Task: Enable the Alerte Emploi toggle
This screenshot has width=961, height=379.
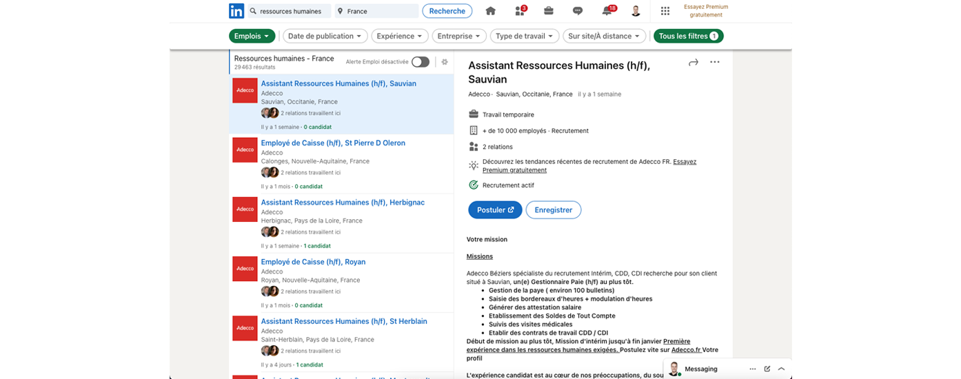Action: [421, 62]
